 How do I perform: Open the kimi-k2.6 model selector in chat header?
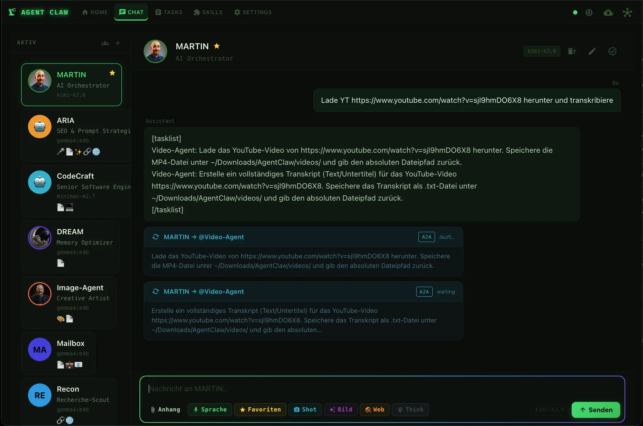click(542, 51)
